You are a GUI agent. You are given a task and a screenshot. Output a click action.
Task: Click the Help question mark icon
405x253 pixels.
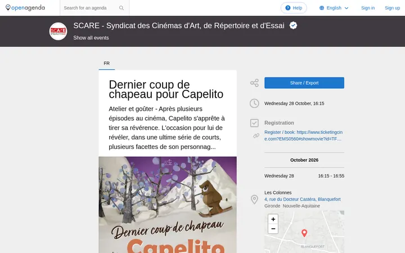click(x=288, y=8)
